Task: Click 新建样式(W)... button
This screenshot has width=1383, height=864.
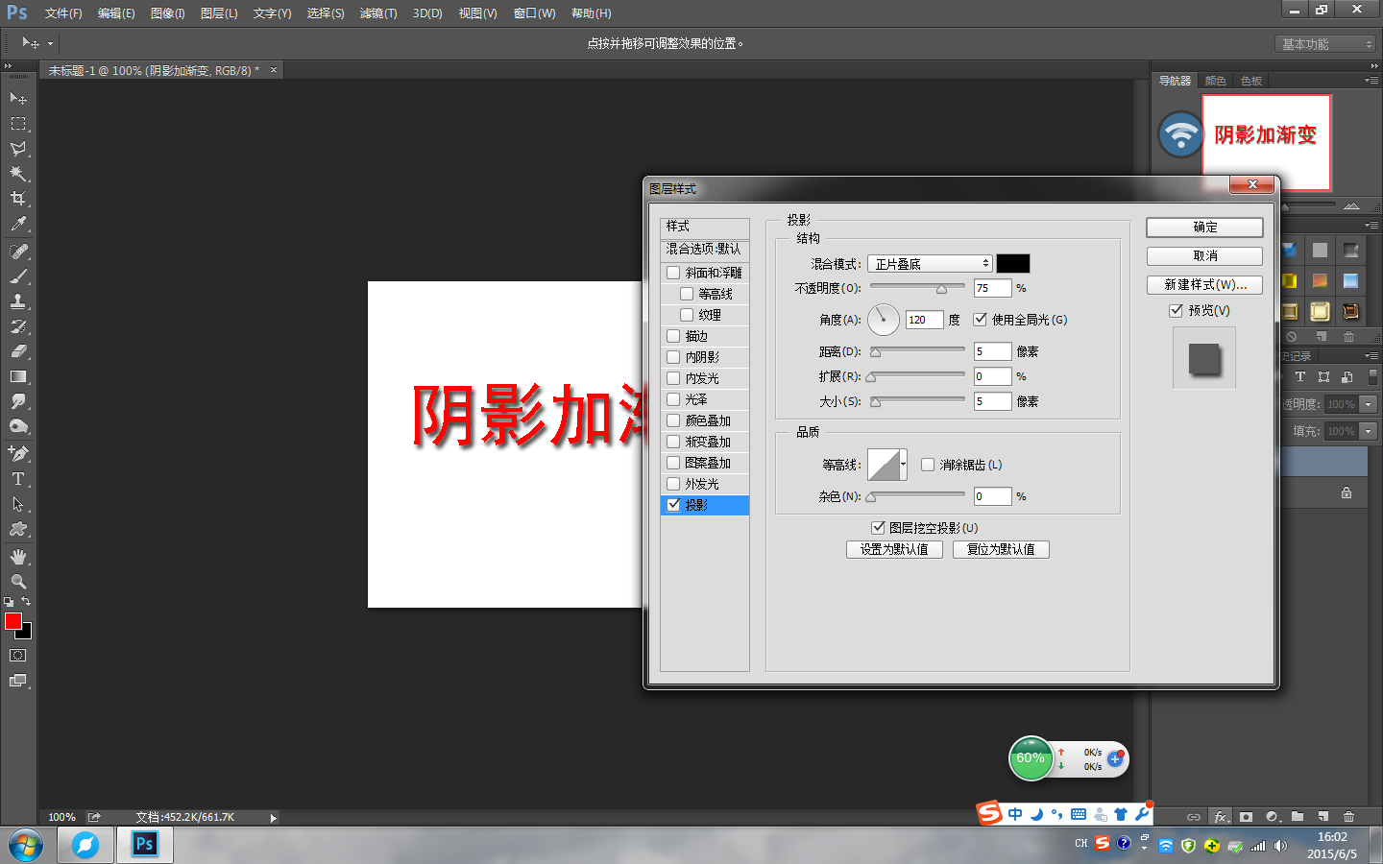Action: (1204, 285)
